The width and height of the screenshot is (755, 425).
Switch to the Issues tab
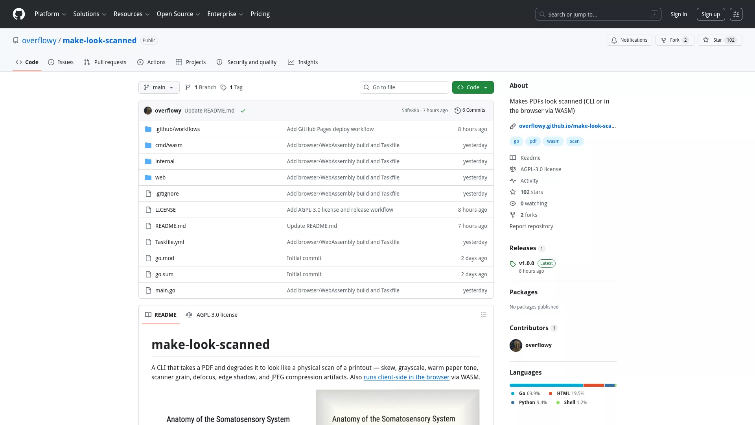tap(61, 62)
